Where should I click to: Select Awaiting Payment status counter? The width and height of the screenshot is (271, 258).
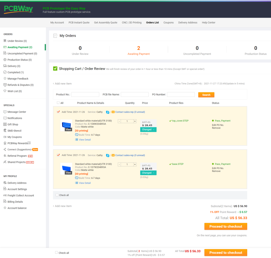pyautogui.click(x=139, y=50)
